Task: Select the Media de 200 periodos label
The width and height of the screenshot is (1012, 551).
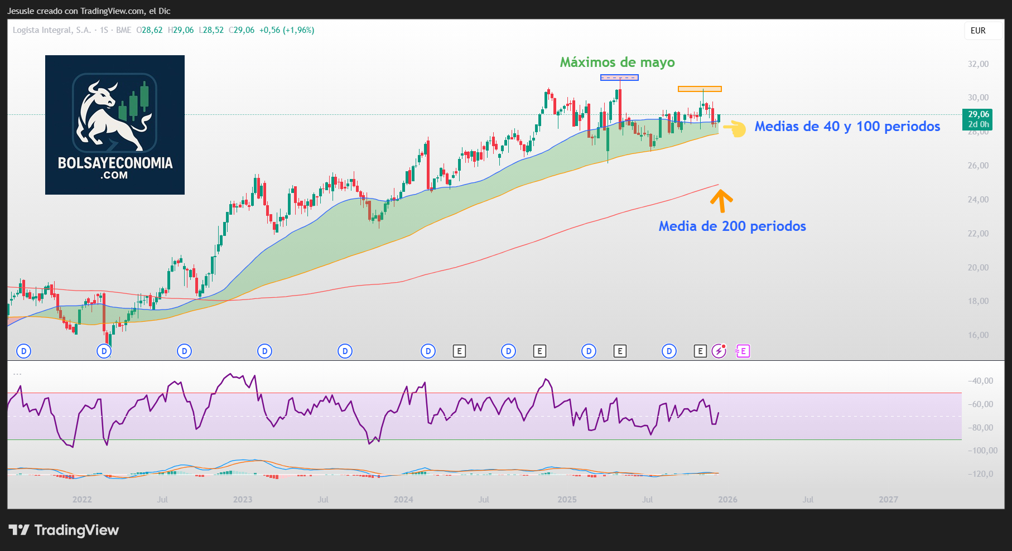Action: pyautogui.click(x=732, y=226)
